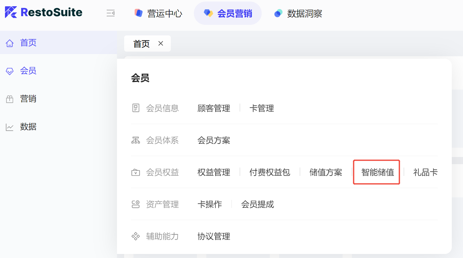Click the 会员体系 hierarchy icon
This screenshot has height=258, width=463.
pyautogui.click(x=136, y=140)
